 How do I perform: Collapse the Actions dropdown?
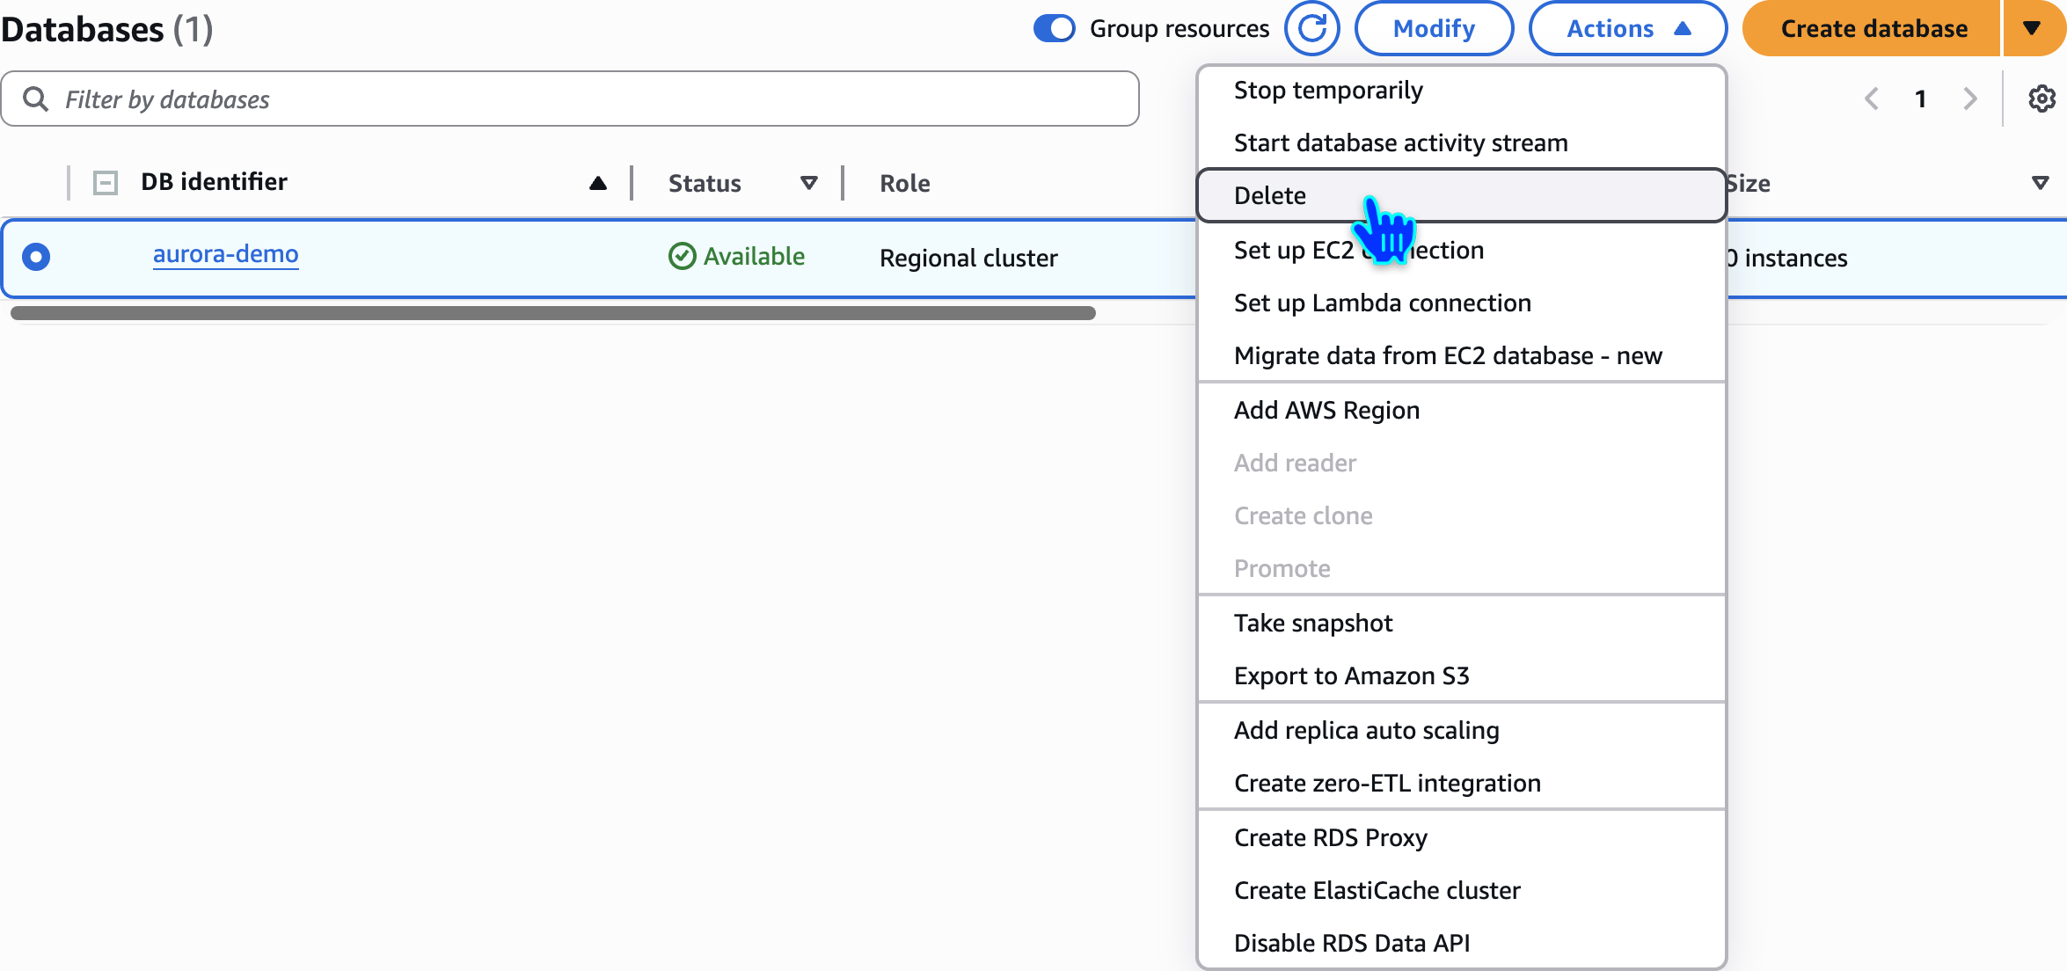[x=1627, y=28]
